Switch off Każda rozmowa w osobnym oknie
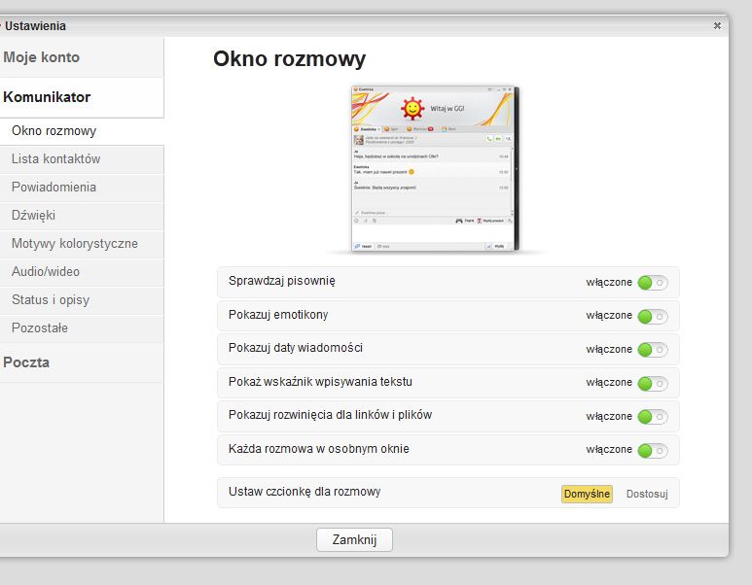This screenshot has height=585, width=752. [652, 450]
